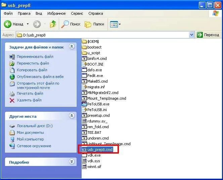Open the Назад history dropdown arrow
This screenshot has height=180, width=223.
click(x=28, y=24)
